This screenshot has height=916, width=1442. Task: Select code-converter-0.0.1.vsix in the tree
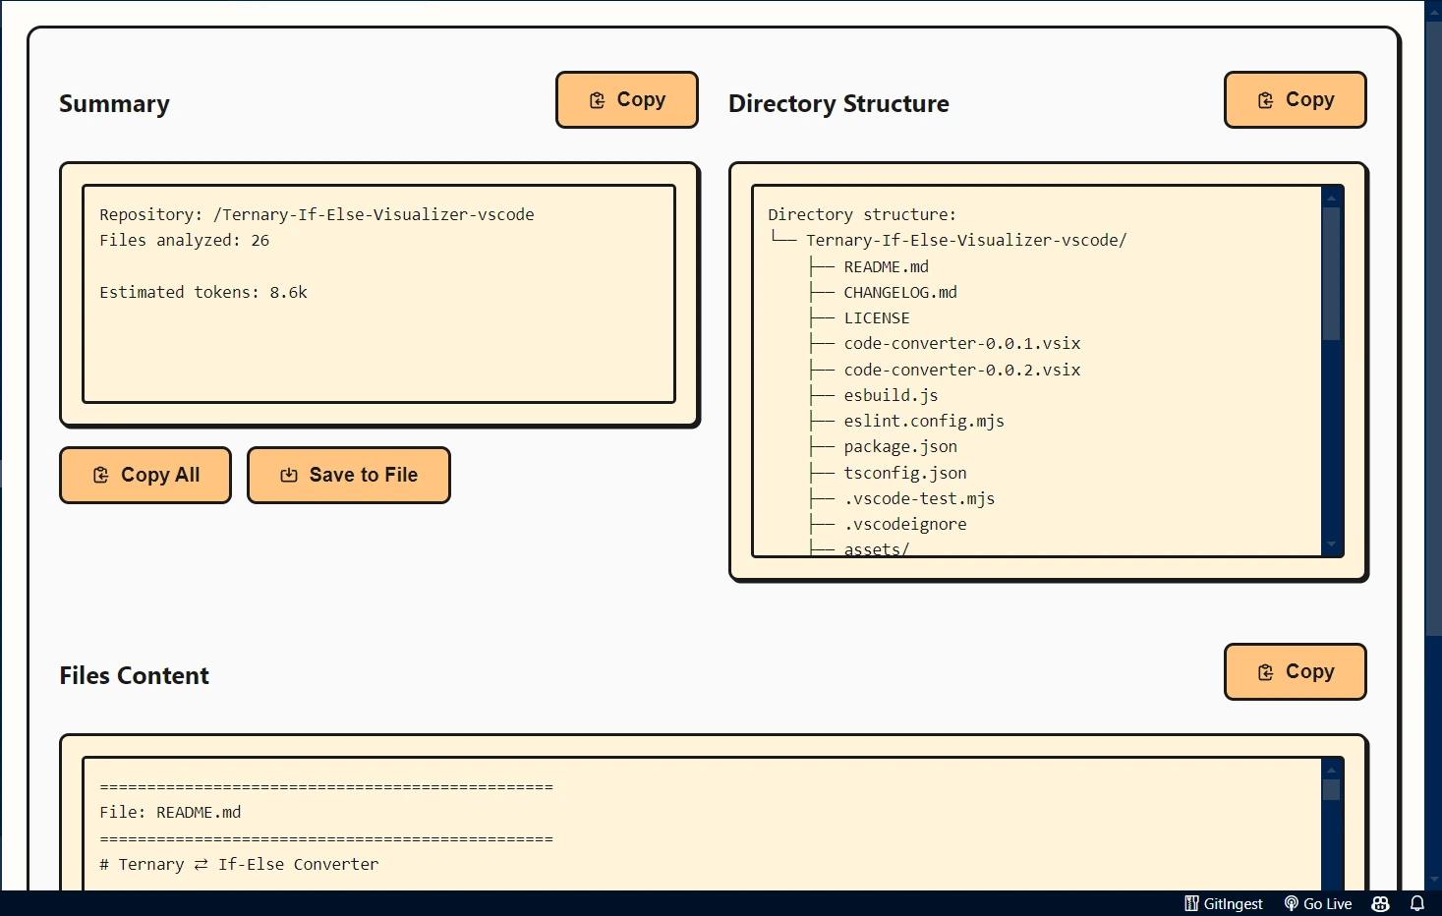click(962, 343)
